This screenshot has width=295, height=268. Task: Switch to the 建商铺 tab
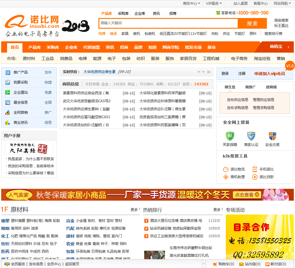(271, 87)
